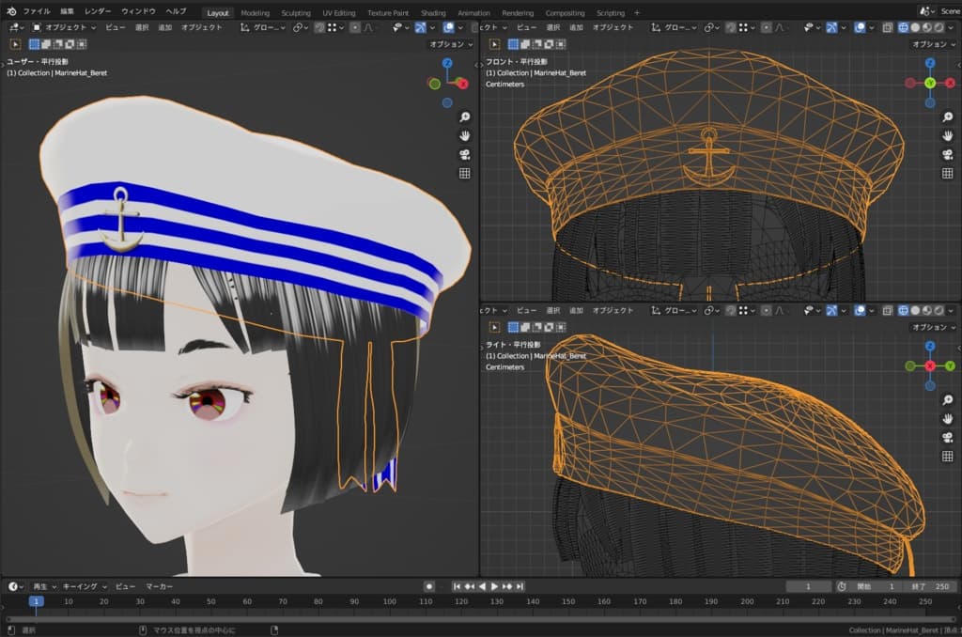Click the current frame field showing 1
Screen dimensions: 962x637
coord(808,586)
